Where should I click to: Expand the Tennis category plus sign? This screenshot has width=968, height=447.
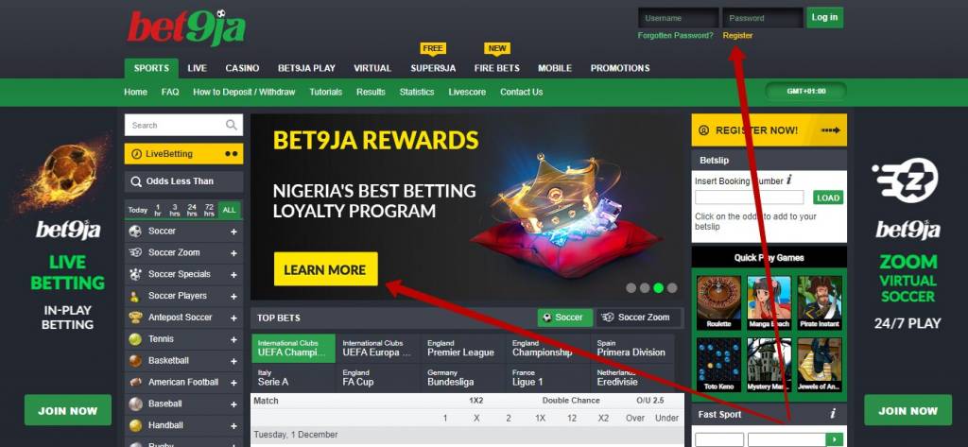(x=234, y=339)
